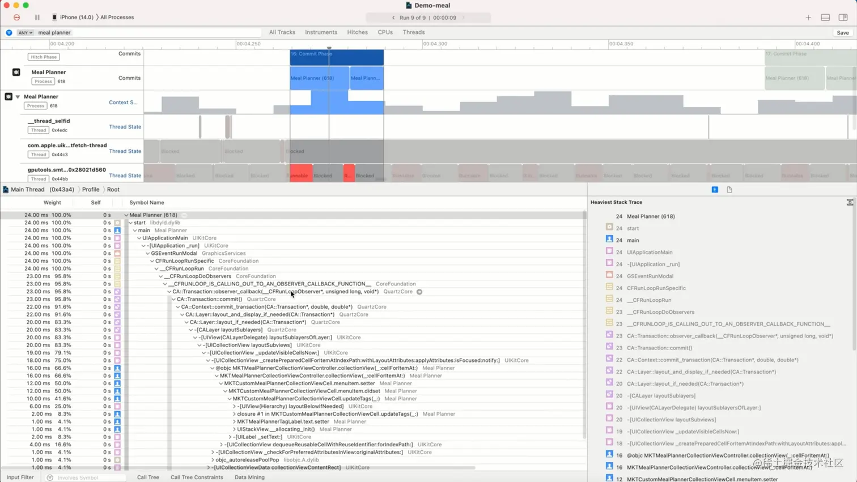Viewport: 857px width, 482px height.
Task: Click the Input Filter button
Action: coord(20,477)
